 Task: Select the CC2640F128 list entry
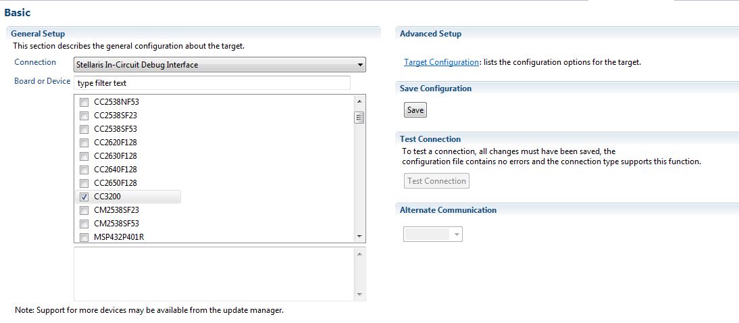point(116,170)
